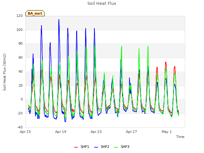
Task: Click the -40 y-axis tick label
Action: click(x=20, y=127)
